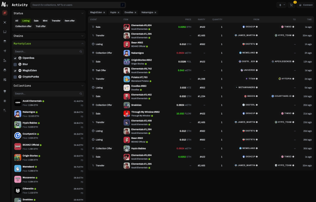Open the rocket launch sidebar icon
The image size is (316, 202).
click(x=5, y=51)
